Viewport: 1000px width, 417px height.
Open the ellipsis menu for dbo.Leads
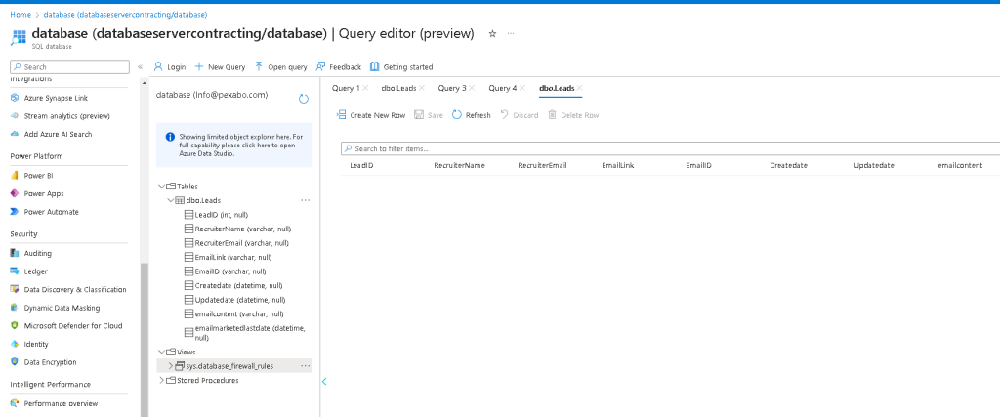point(305,200)
